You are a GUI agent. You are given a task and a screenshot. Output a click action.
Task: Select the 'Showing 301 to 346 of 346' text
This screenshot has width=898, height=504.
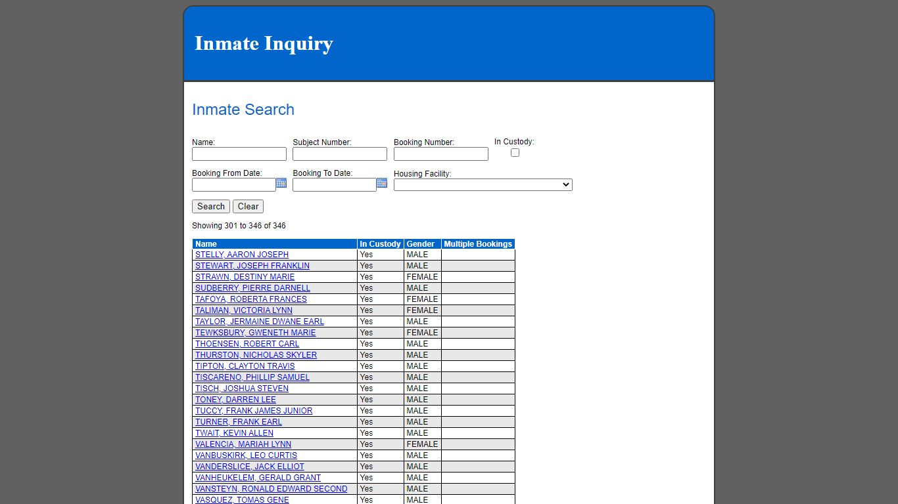(x=239, y=226)
